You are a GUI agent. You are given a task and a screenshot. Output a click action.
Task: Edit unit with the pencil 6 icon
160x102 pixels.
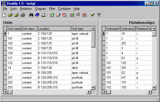(x=58, y=15)
